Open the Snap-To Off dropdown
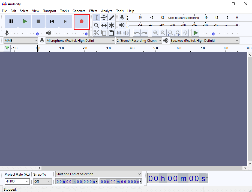This screenshot has height=192, width=252. pos(42,181)
